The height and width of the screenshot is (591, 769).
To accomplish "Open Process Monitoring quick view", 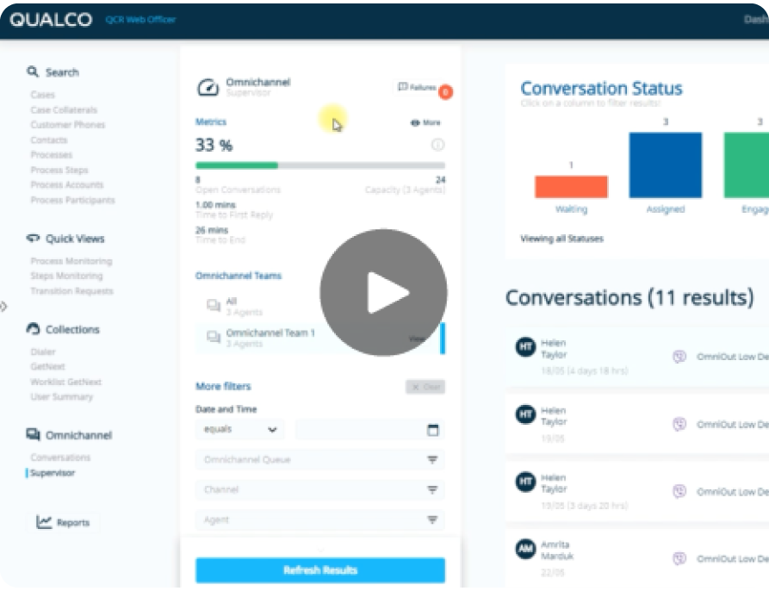I will [x=71, y=261].
